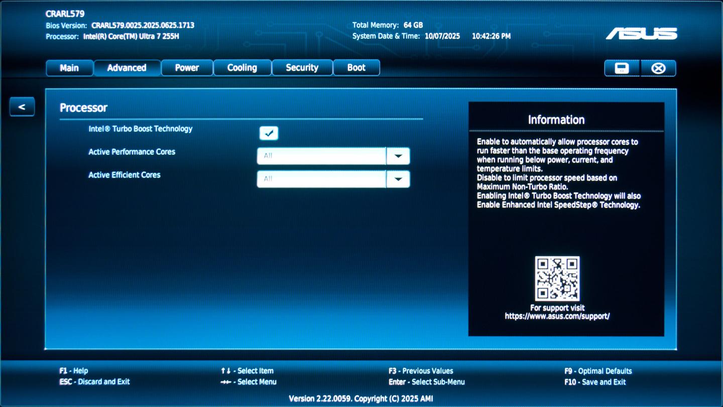Click F3 - Previous Values
The image size is (723, 407).
pyautogui.click(x=421, y=371)
